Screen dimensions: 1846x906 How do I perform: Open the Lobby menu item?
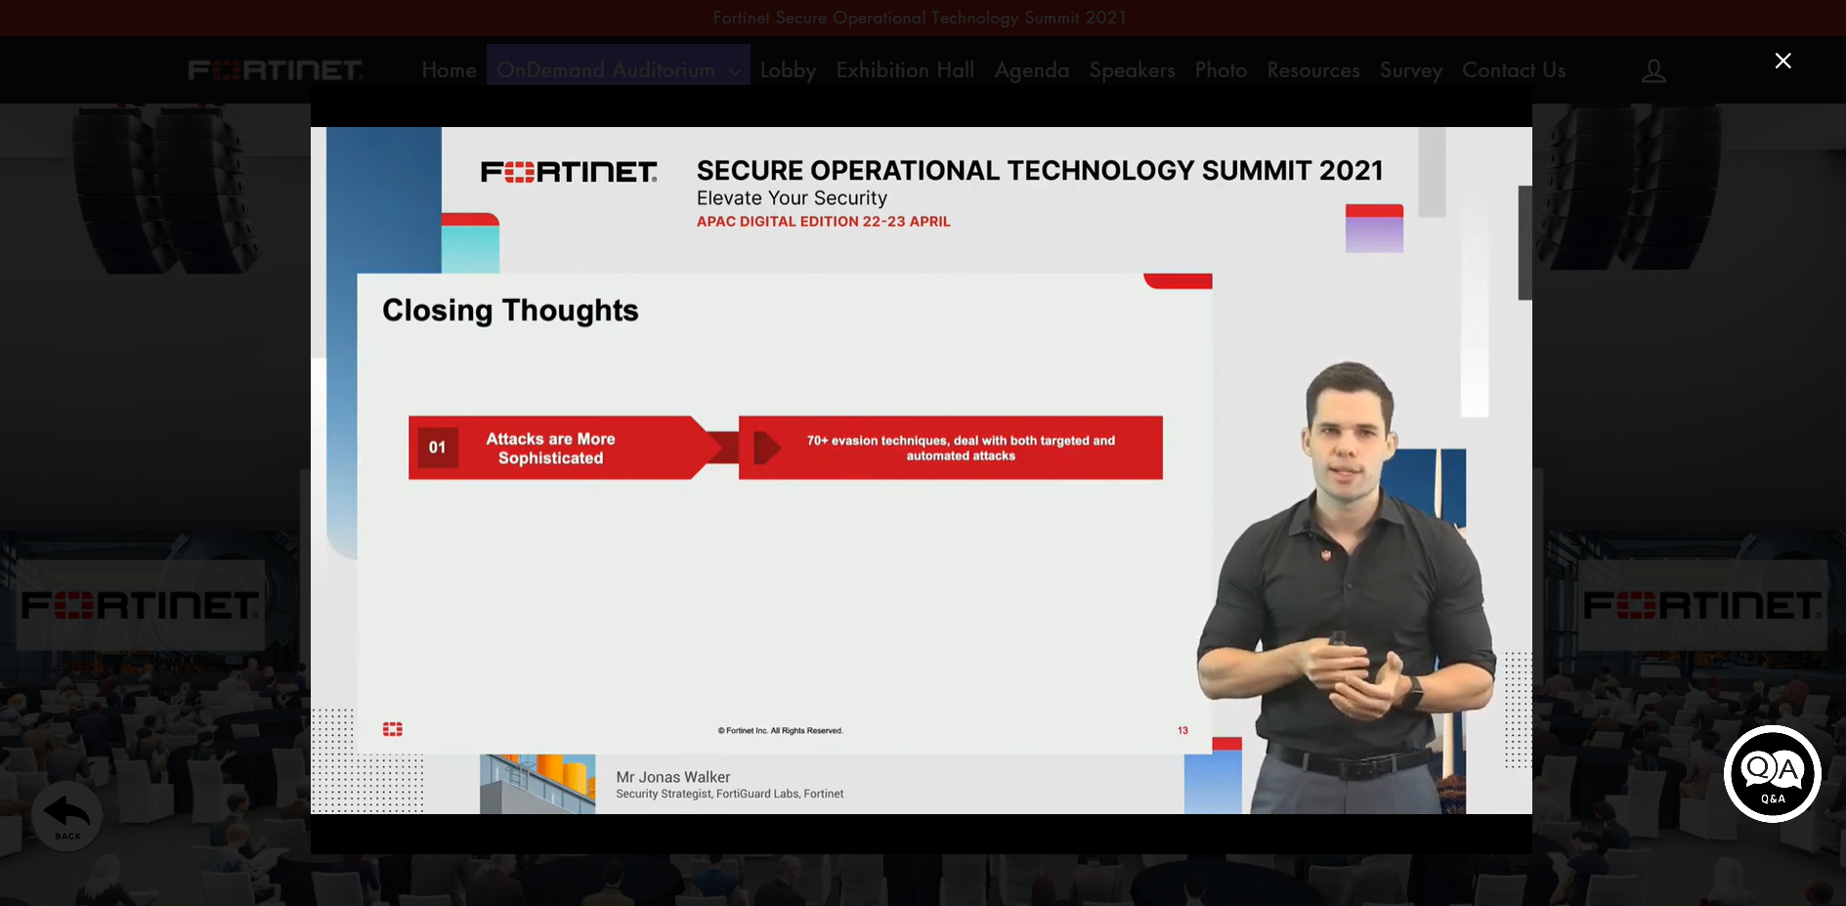point(788,70)
